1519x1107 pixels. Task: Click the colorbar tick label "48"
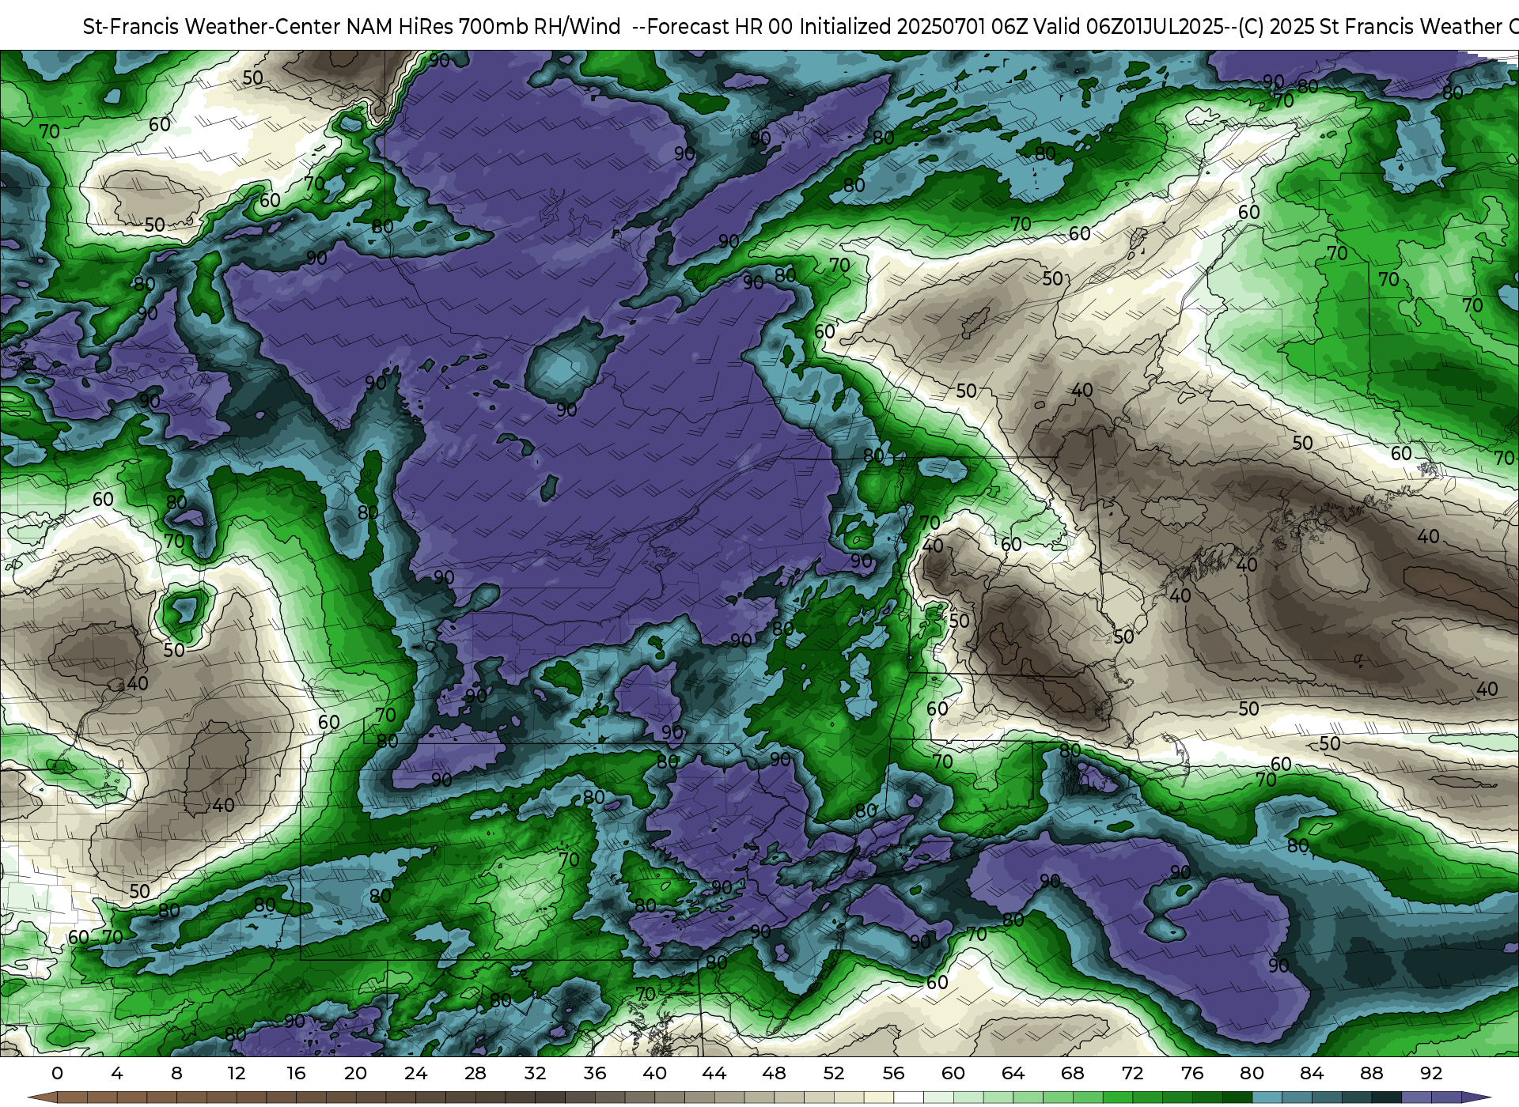point(774,1073)
